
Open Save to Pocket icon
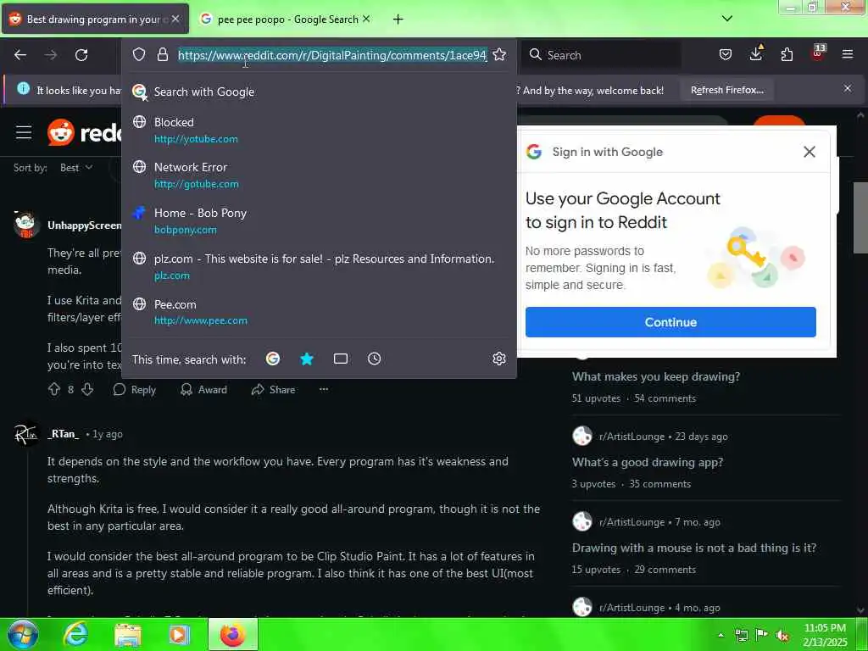click(x=726, y=54)
